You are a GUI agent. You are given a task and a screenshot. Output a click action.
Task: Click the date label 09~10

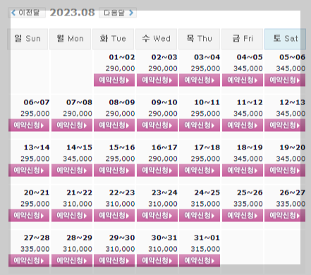[x=164, y=102]
